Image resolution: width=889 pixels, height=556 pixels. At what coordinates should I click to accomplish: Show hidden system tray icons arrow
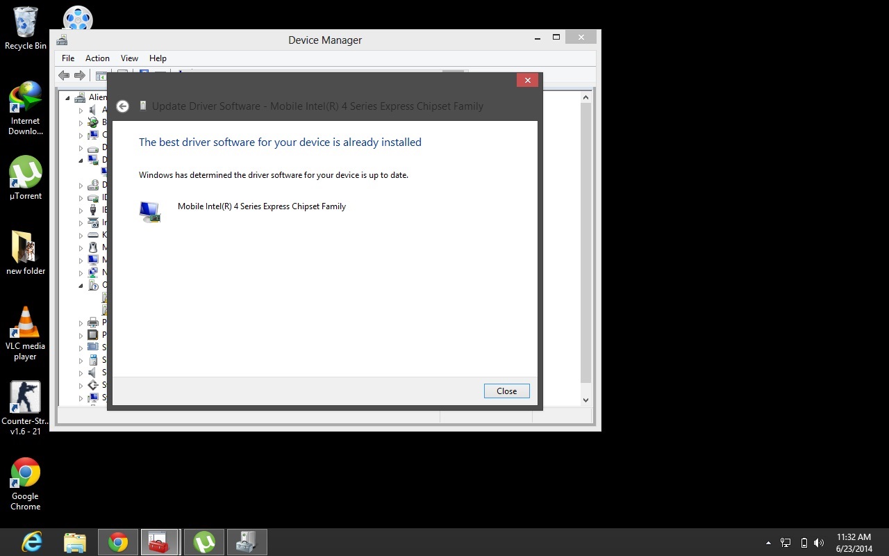pos(768,543)
